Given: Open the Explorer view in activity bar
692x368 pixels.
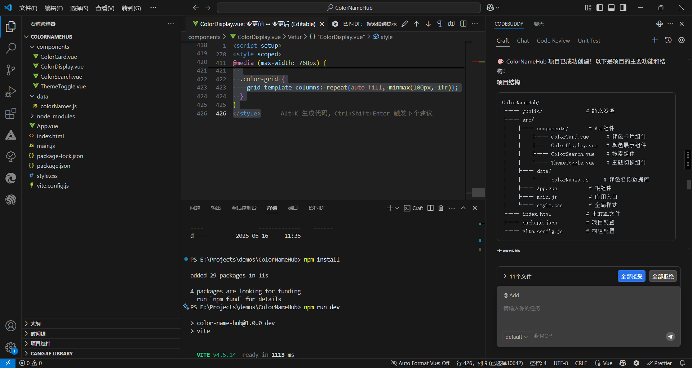Looking at the screenshot, I should tap(11, 27).
